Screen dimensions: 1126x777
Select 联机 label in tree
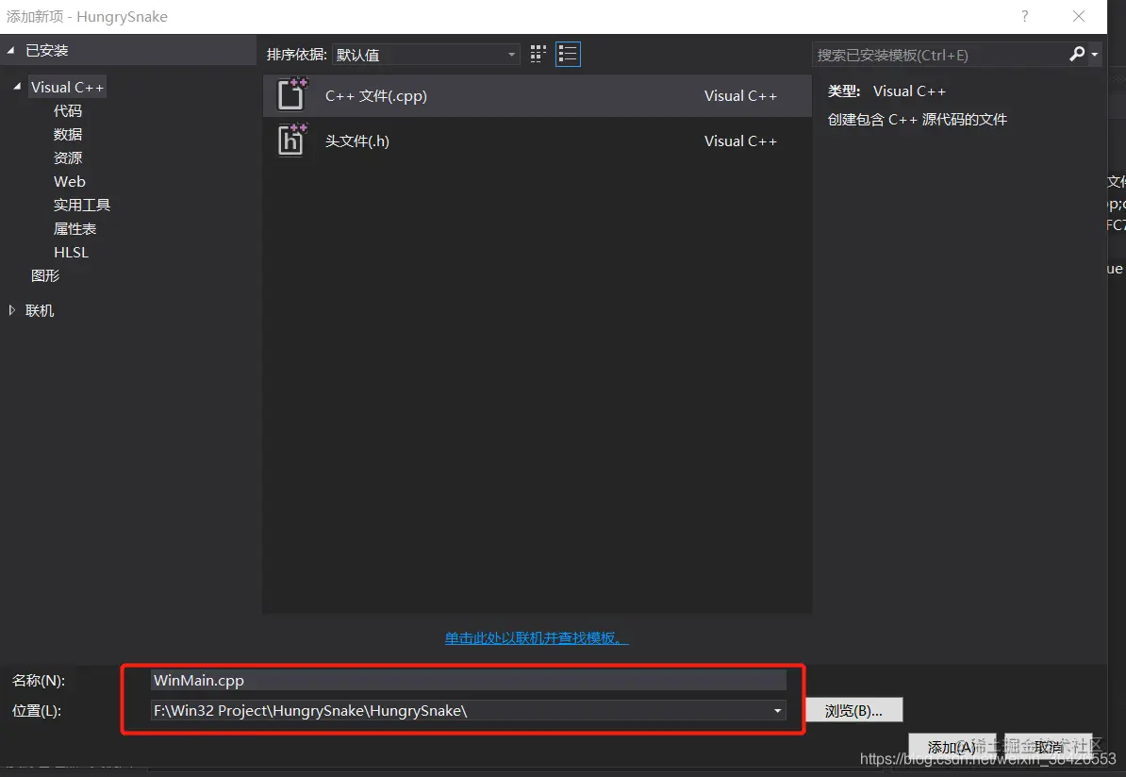pyautogui.click(x=40, y=311)
